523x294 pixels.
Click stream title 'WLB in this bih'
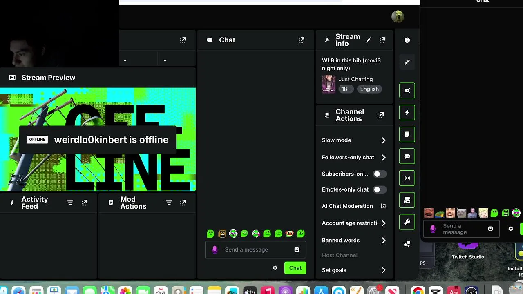(351, 64)
